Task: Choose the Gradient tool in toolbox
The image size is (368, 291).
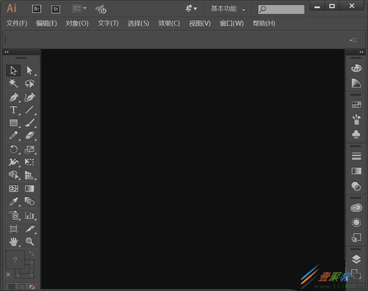Action: point(29,188)
